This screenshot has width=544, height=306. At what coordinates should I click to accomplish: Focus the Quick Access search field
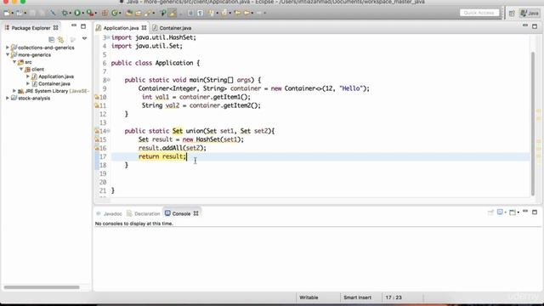pyautogui.click(x=479, y=13)
